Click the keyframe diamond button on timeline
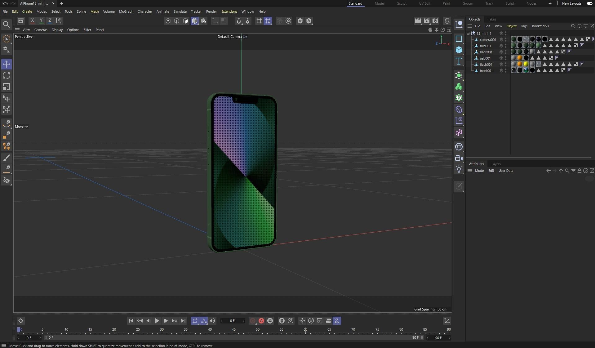 (21, 321)
